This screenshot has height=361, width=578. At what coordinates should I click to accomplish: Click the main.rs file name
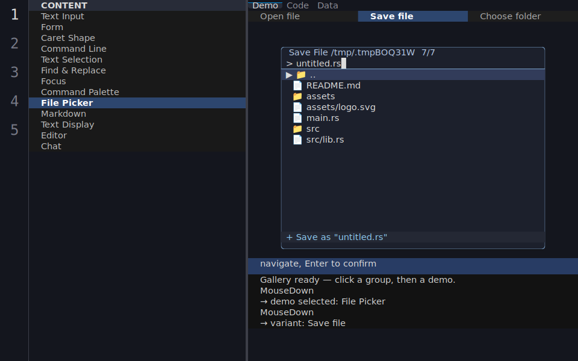[x=323, y=118]
